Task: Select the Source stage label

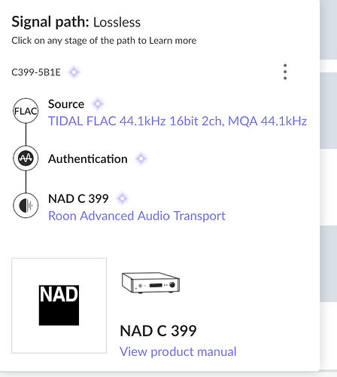Action: point(66,104)
